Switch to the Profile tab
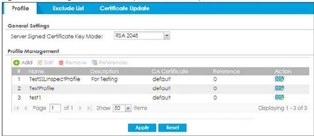Screen dimensions: 314x136 pos(20,8)
